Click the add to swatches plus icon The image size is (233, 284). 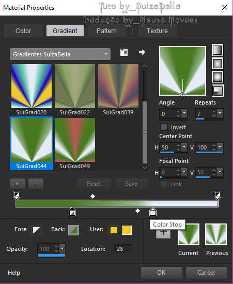coord(163,233)
